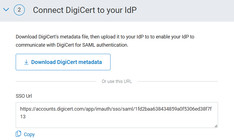Click the Copy link text
This screenshot has height=140, width=234.
29,135
